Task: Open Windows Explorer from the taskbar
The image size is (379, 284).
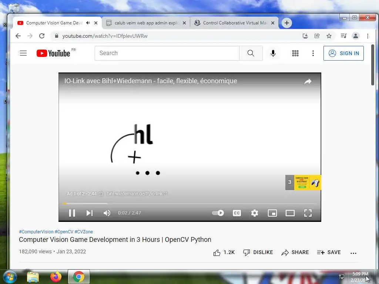Action: click(x=33, y=277)
